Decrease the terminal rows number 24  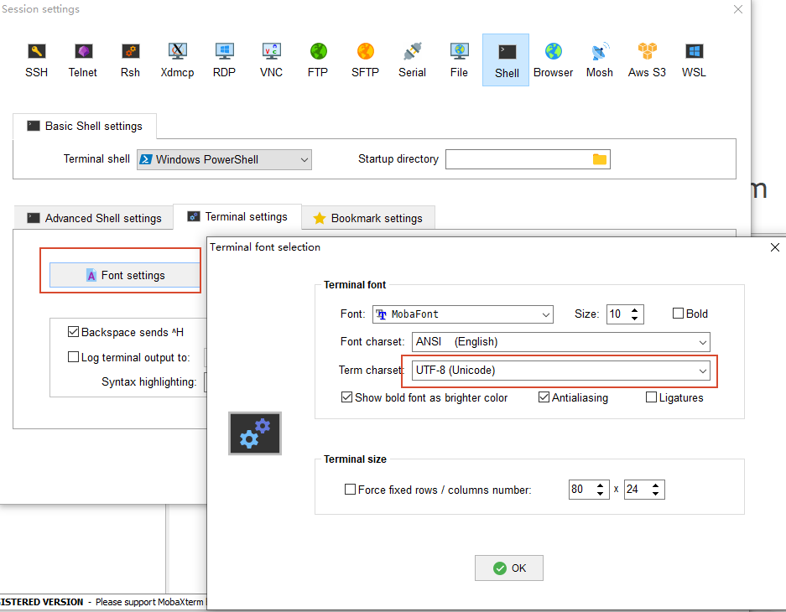pos(655,494)
